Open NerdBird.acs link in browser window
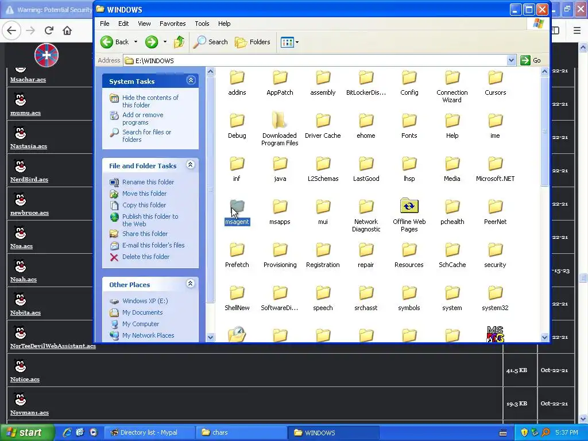This screenshot has width=588, height=441. point(29,180)
